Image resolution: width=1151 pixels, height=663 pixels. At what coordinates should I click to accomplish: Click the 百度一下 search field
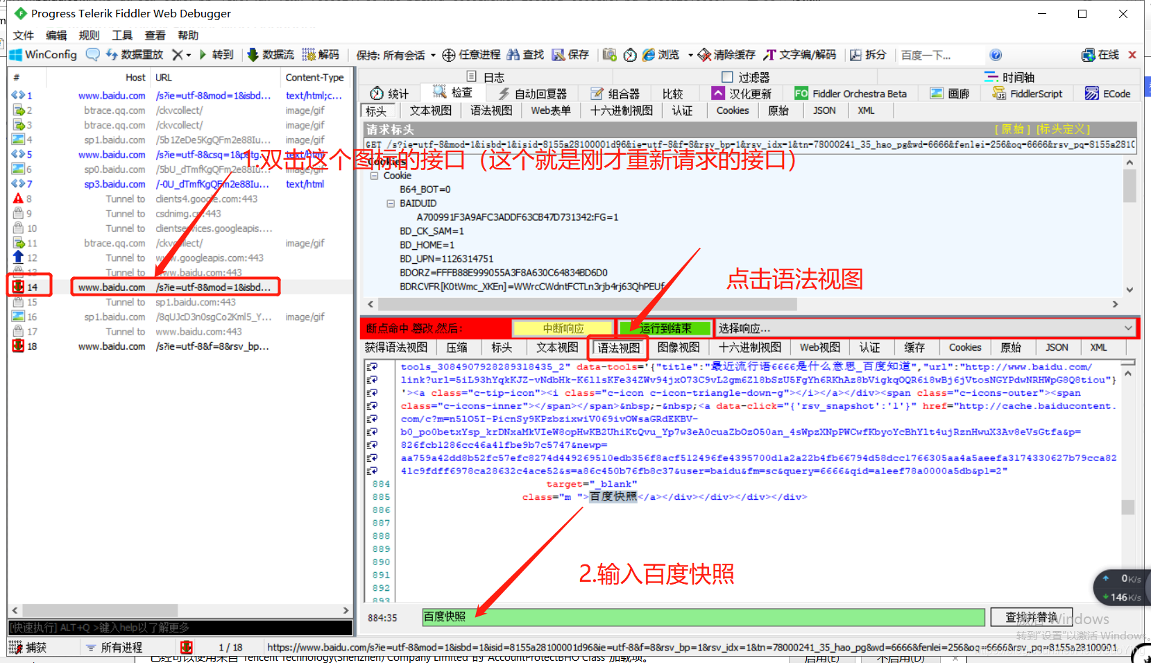(x=940, y=56)
